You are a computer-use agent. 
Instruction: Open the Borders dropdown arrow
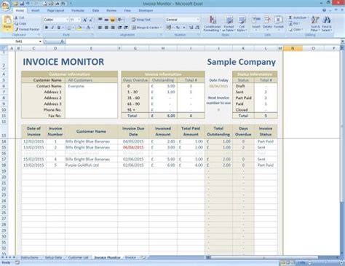pos(74,28)
